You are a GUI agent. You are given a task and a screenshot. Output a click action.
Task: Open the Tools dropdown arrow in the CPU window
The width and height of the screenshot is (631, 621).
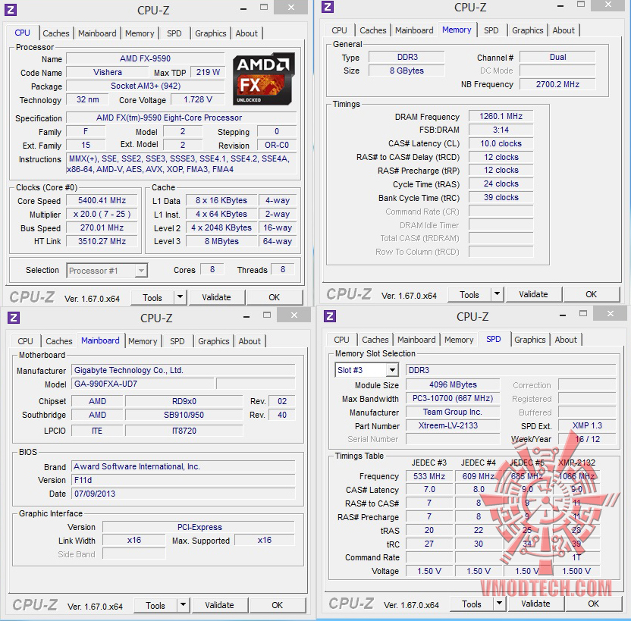180,297
